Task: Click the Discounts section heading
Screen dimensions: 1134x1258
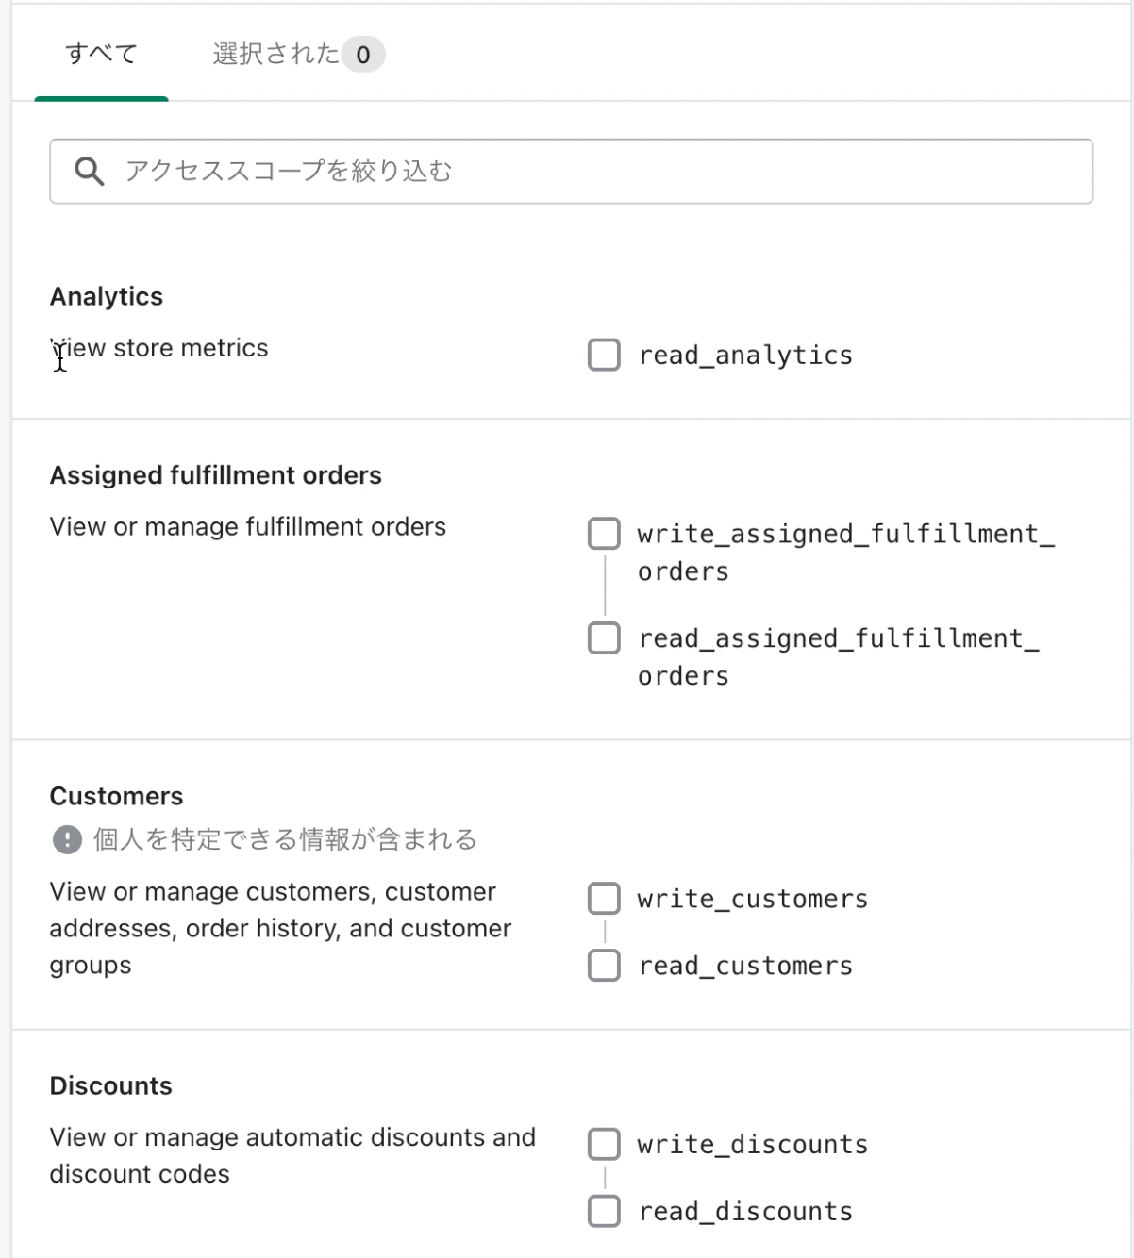Action: click(111, 1085)
